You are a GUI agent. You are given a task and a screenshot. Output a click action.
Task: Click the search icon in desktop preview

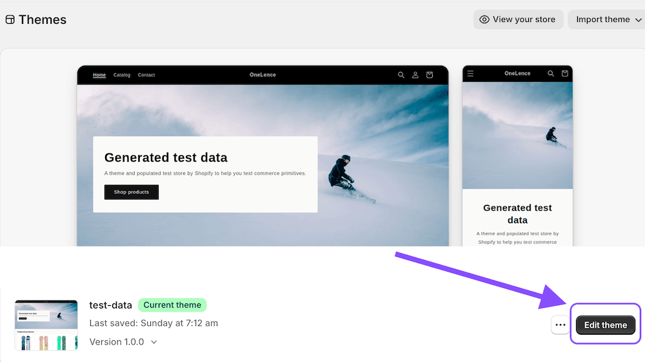click(x=401, y=75)
